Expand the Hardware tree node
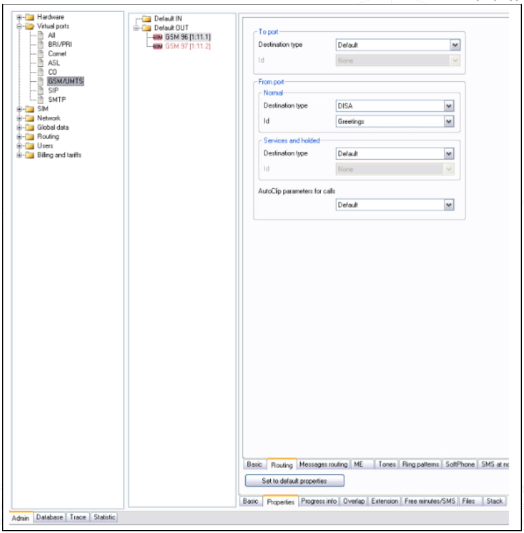 point(19,17)
